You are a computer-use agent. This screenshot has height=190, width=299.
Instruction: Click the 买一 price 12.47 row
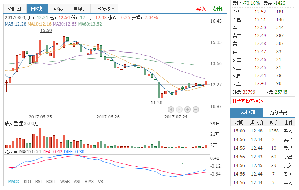(260, 52)
